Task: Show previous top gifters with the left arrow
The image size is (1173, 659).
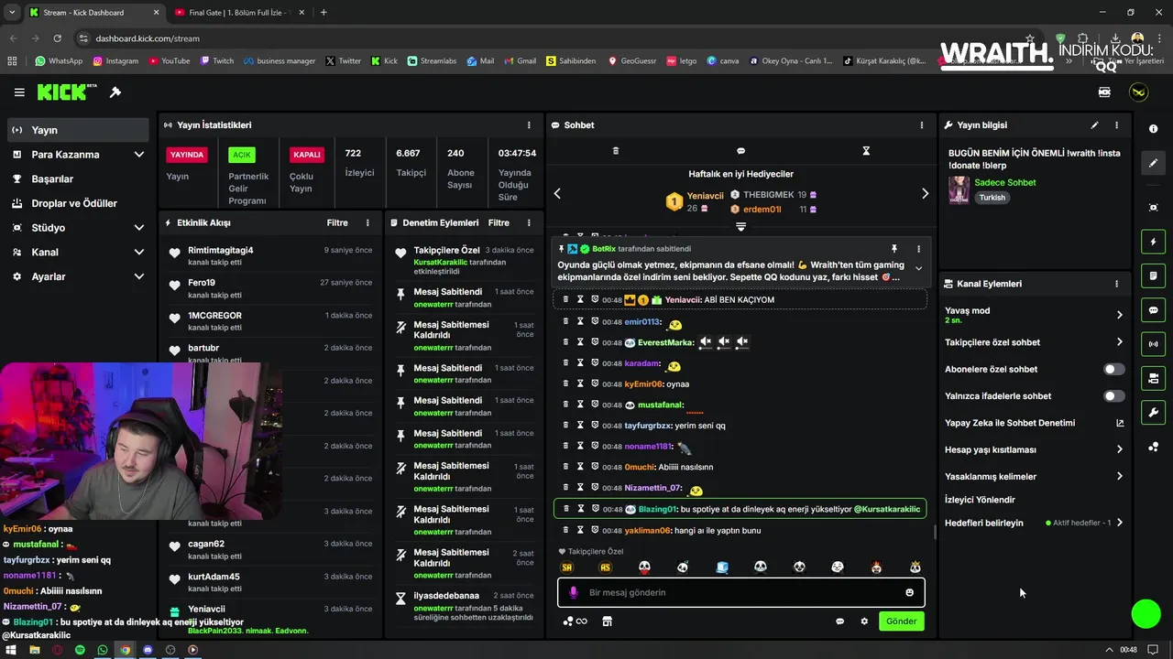Action: click(x=557, y=193)
